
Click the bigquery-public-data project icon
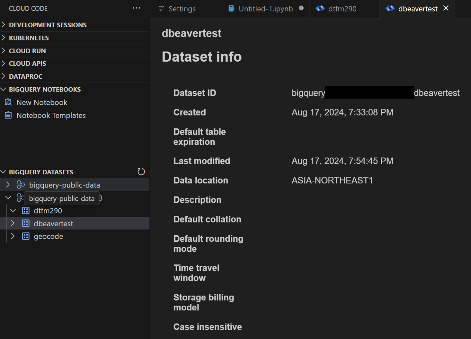(x=21, y=185)
